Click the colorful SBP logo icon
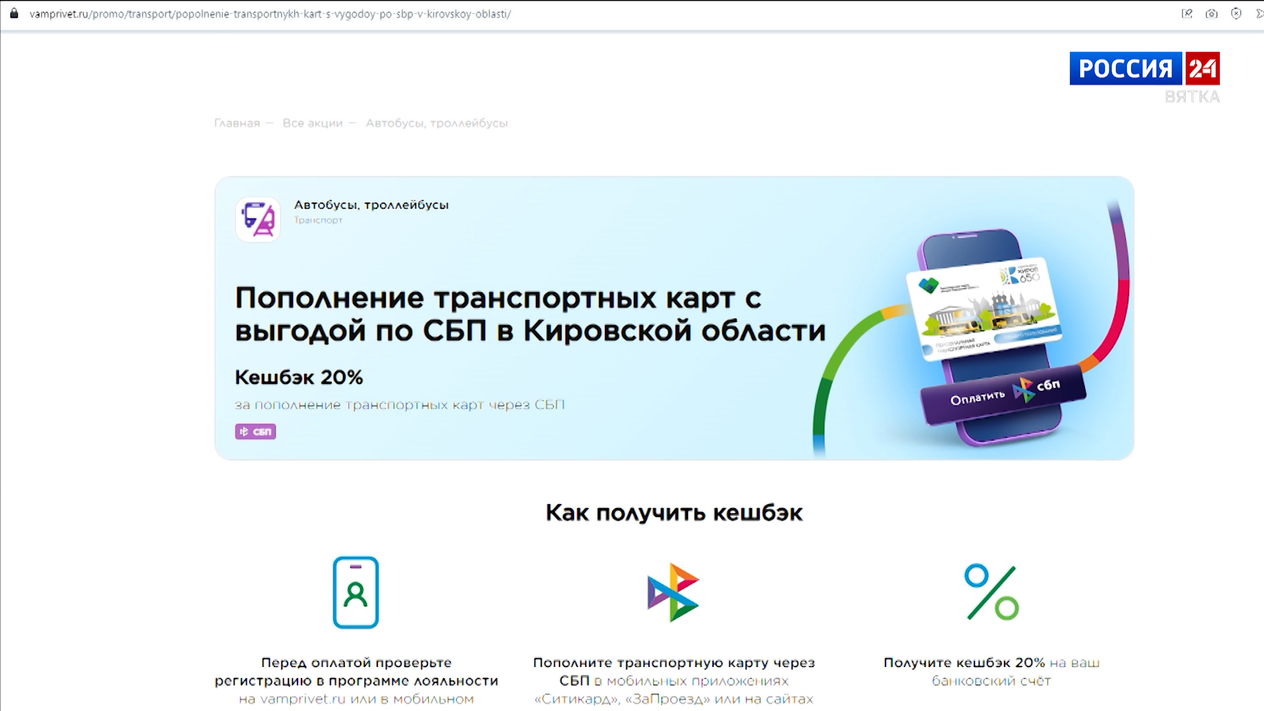1264x711 pixels. coord(672,592)
